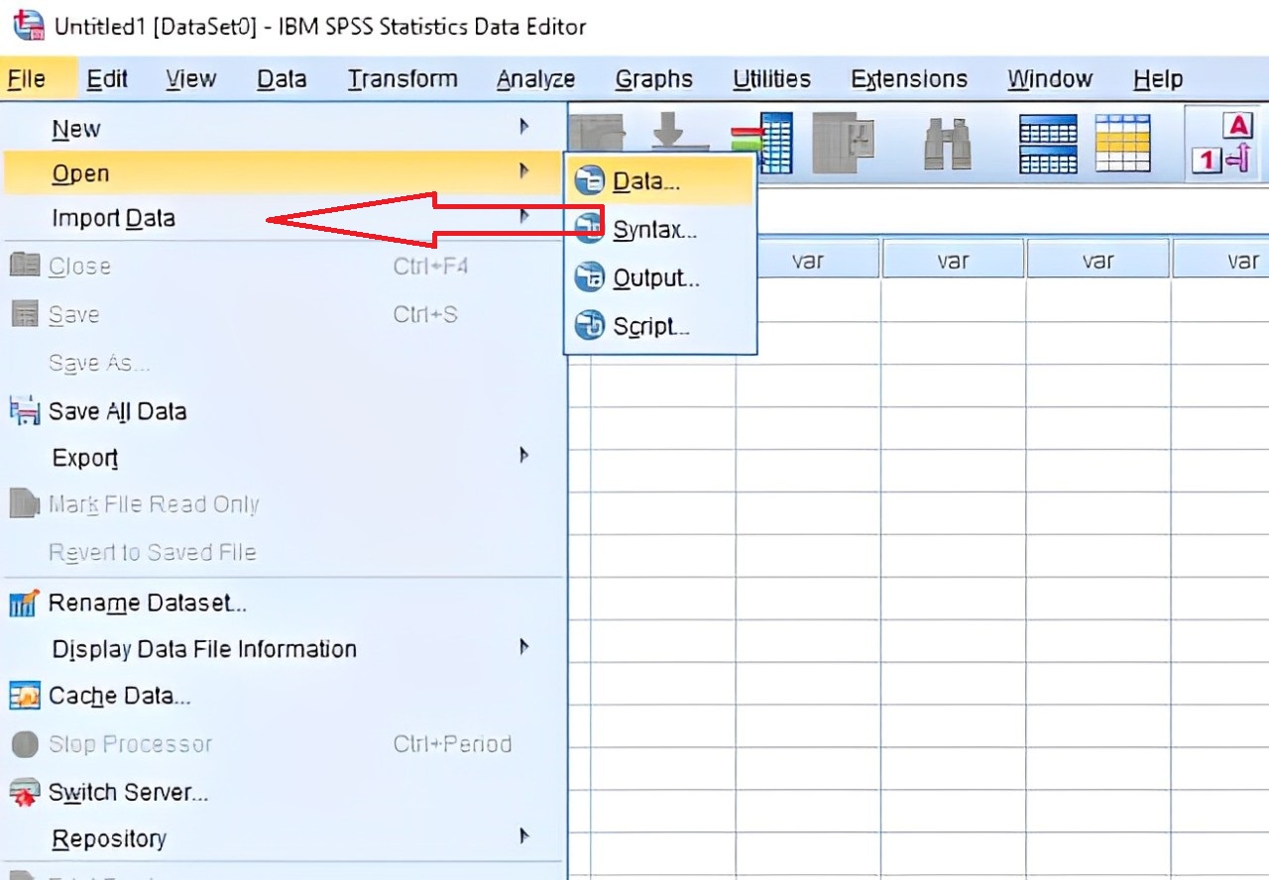Image resolution: width=1269 pixels, height=880 pixels.
Task: Select Cache Data... menu entry
Action: (x=283, y=696)
